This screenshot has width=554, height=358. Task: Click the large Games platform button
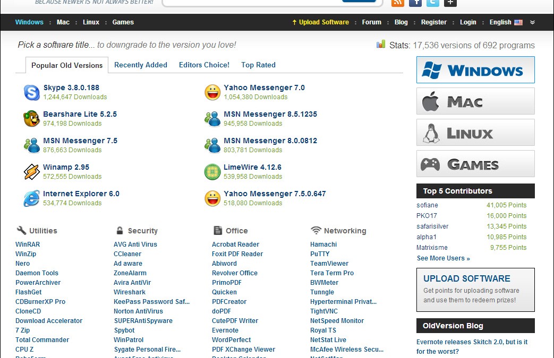coord(475,164)
